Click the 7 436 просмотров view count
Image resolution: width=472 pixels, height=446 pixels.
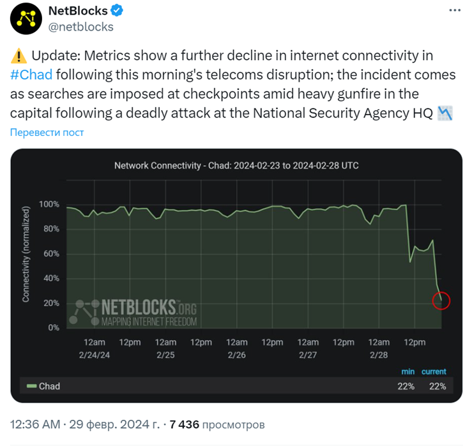point(217,424)
